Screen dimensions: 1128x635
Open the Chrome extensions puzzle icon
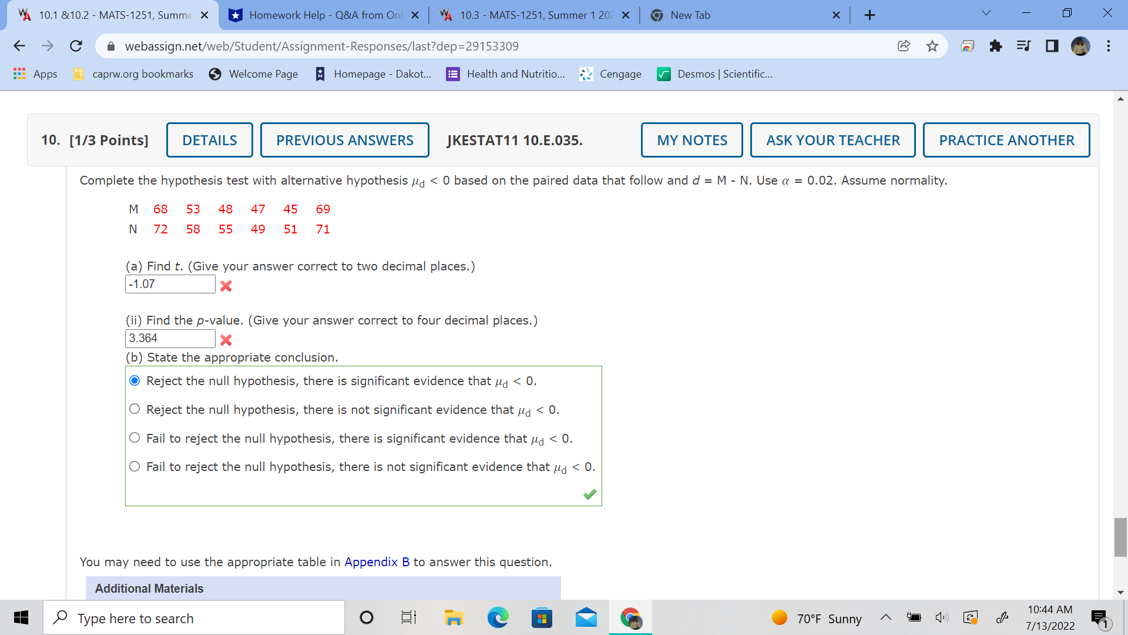995,46
